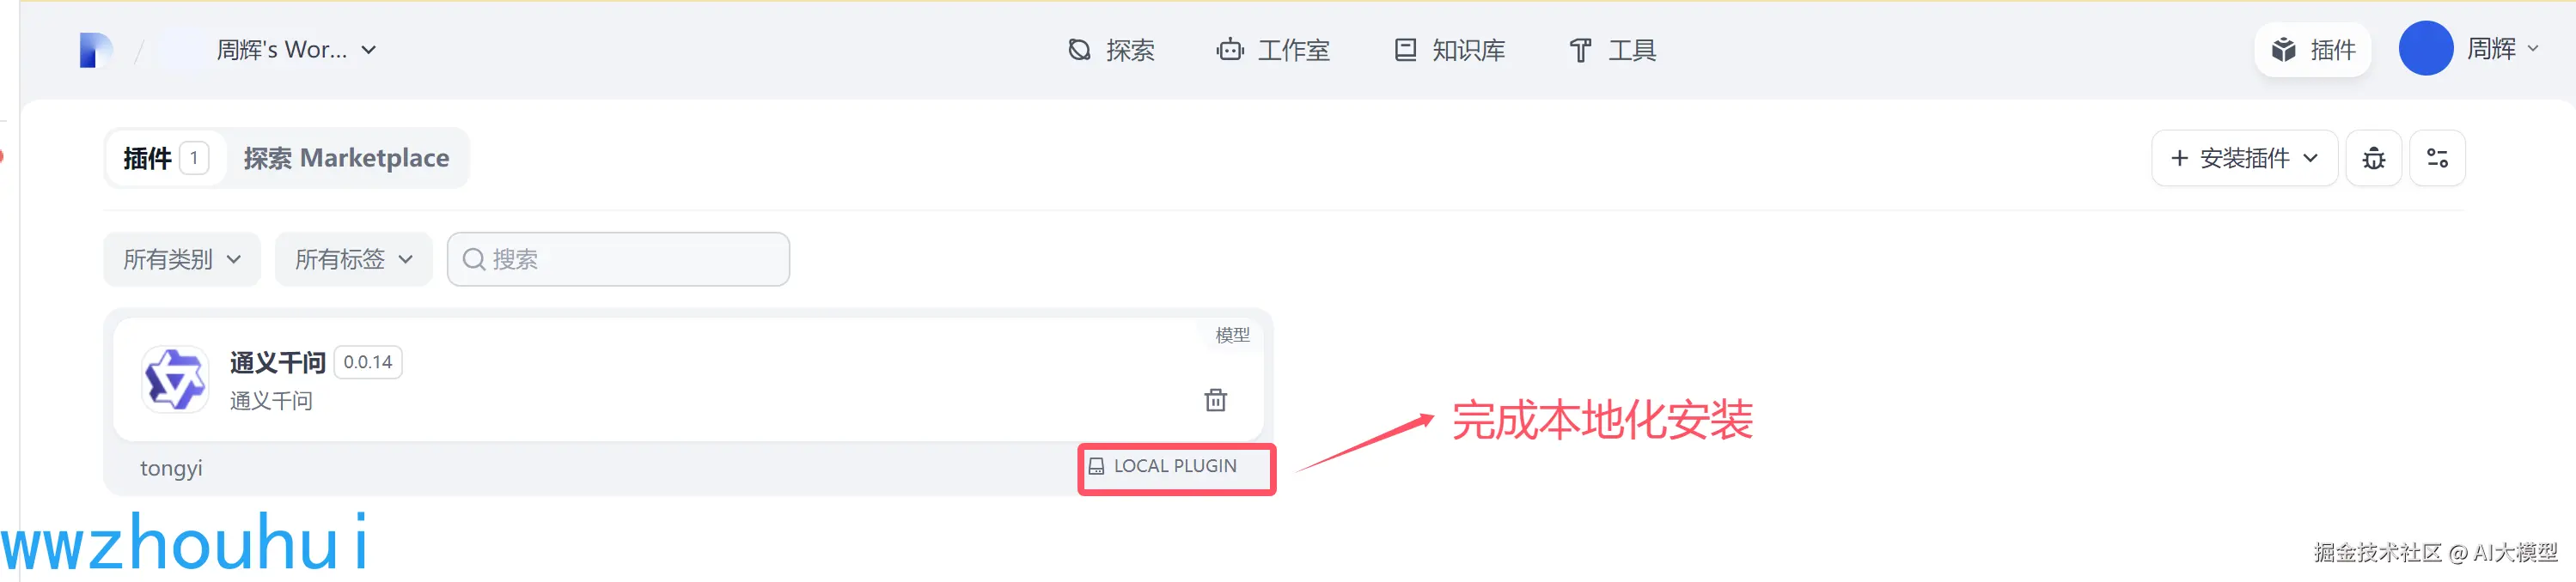Expand the 所有类别 category filter
The width and height of the screenshot is (2576, 582).
tap(182, 259)
